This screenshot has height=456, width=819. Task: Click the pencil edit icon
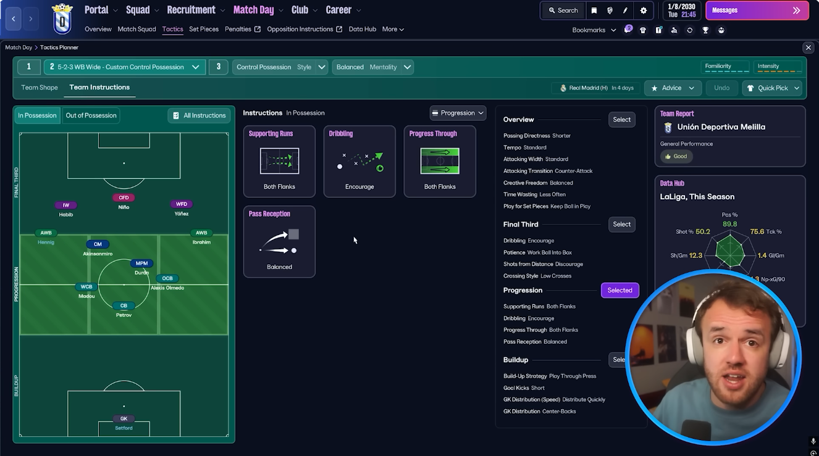[626, 10]
